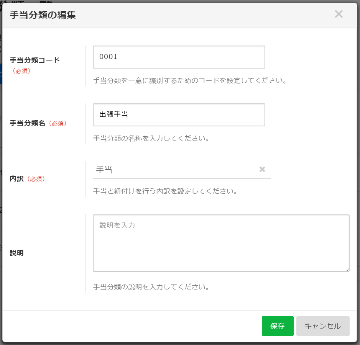
Task: Click the 手当分類コード input containing 0001
Action: [x=179, y=57]
